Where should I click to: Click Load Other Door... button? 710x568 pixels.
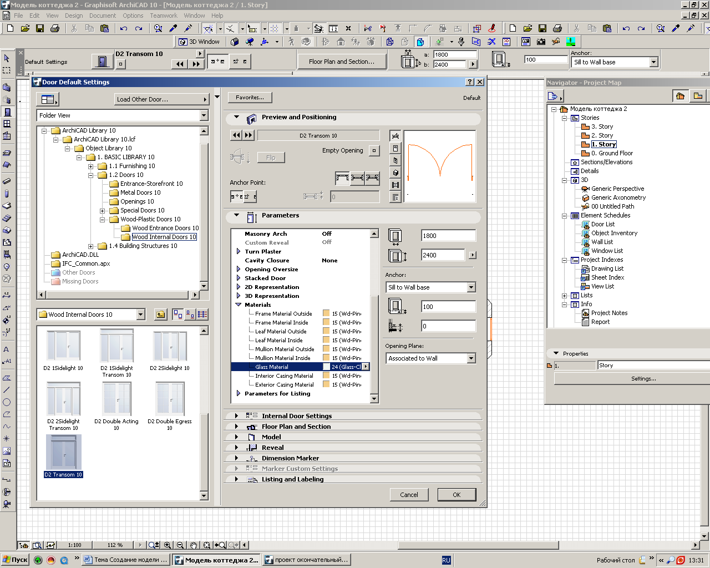click(161, 99)
